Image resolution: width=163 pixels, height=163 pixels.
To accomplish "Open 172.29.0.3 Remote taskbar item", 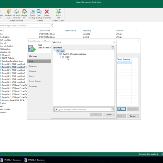I will tap(34, 160).
